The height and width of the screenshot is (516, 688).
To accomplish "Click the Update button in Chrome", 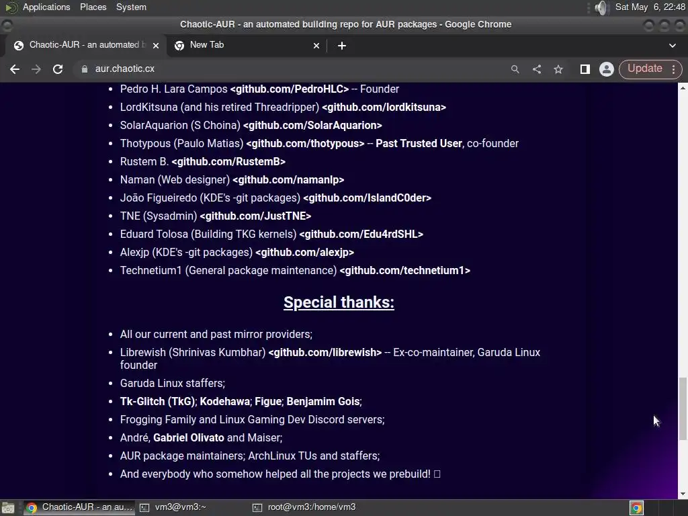I will tap(644, 69).
